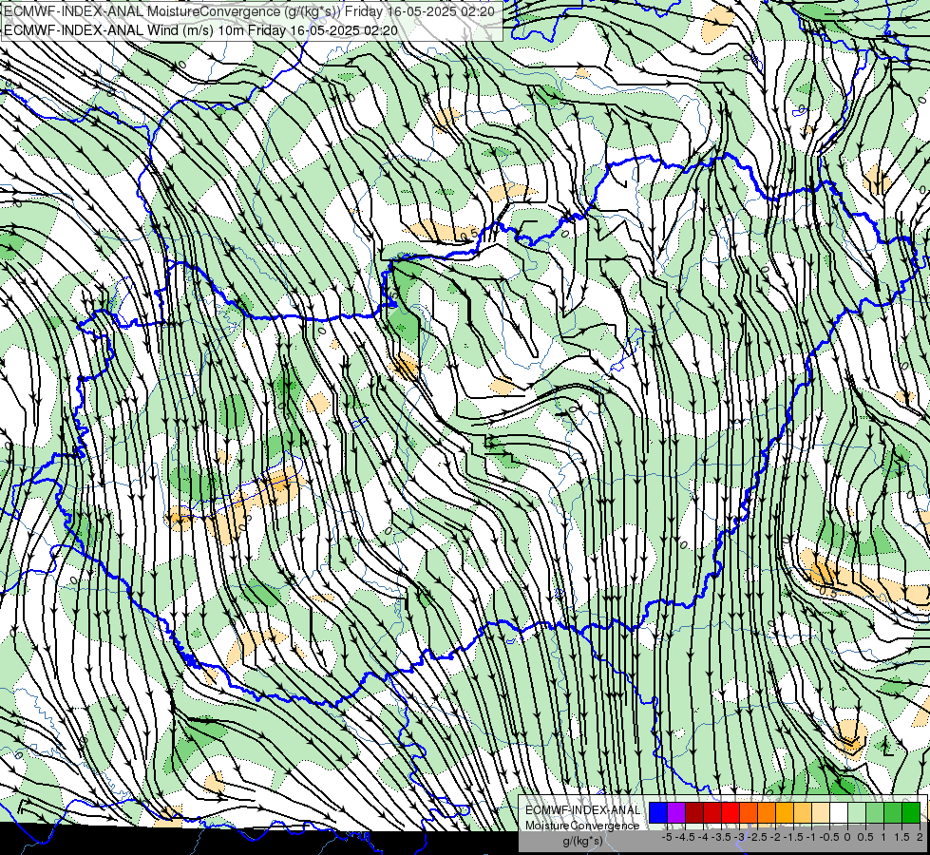Viewport: 930px width, 855px height.
Task: Pick the orange-red swatch between -3 and -2.5
Action: click(749, 812)
